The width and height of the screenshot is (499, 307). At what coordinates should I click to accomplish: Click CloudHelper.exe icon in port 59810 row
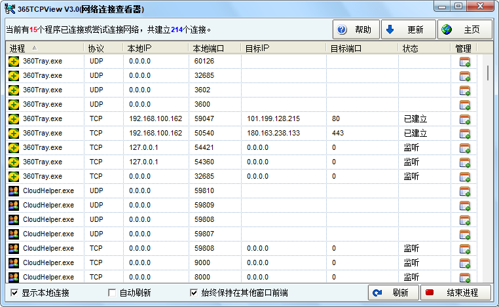[14, 190]
